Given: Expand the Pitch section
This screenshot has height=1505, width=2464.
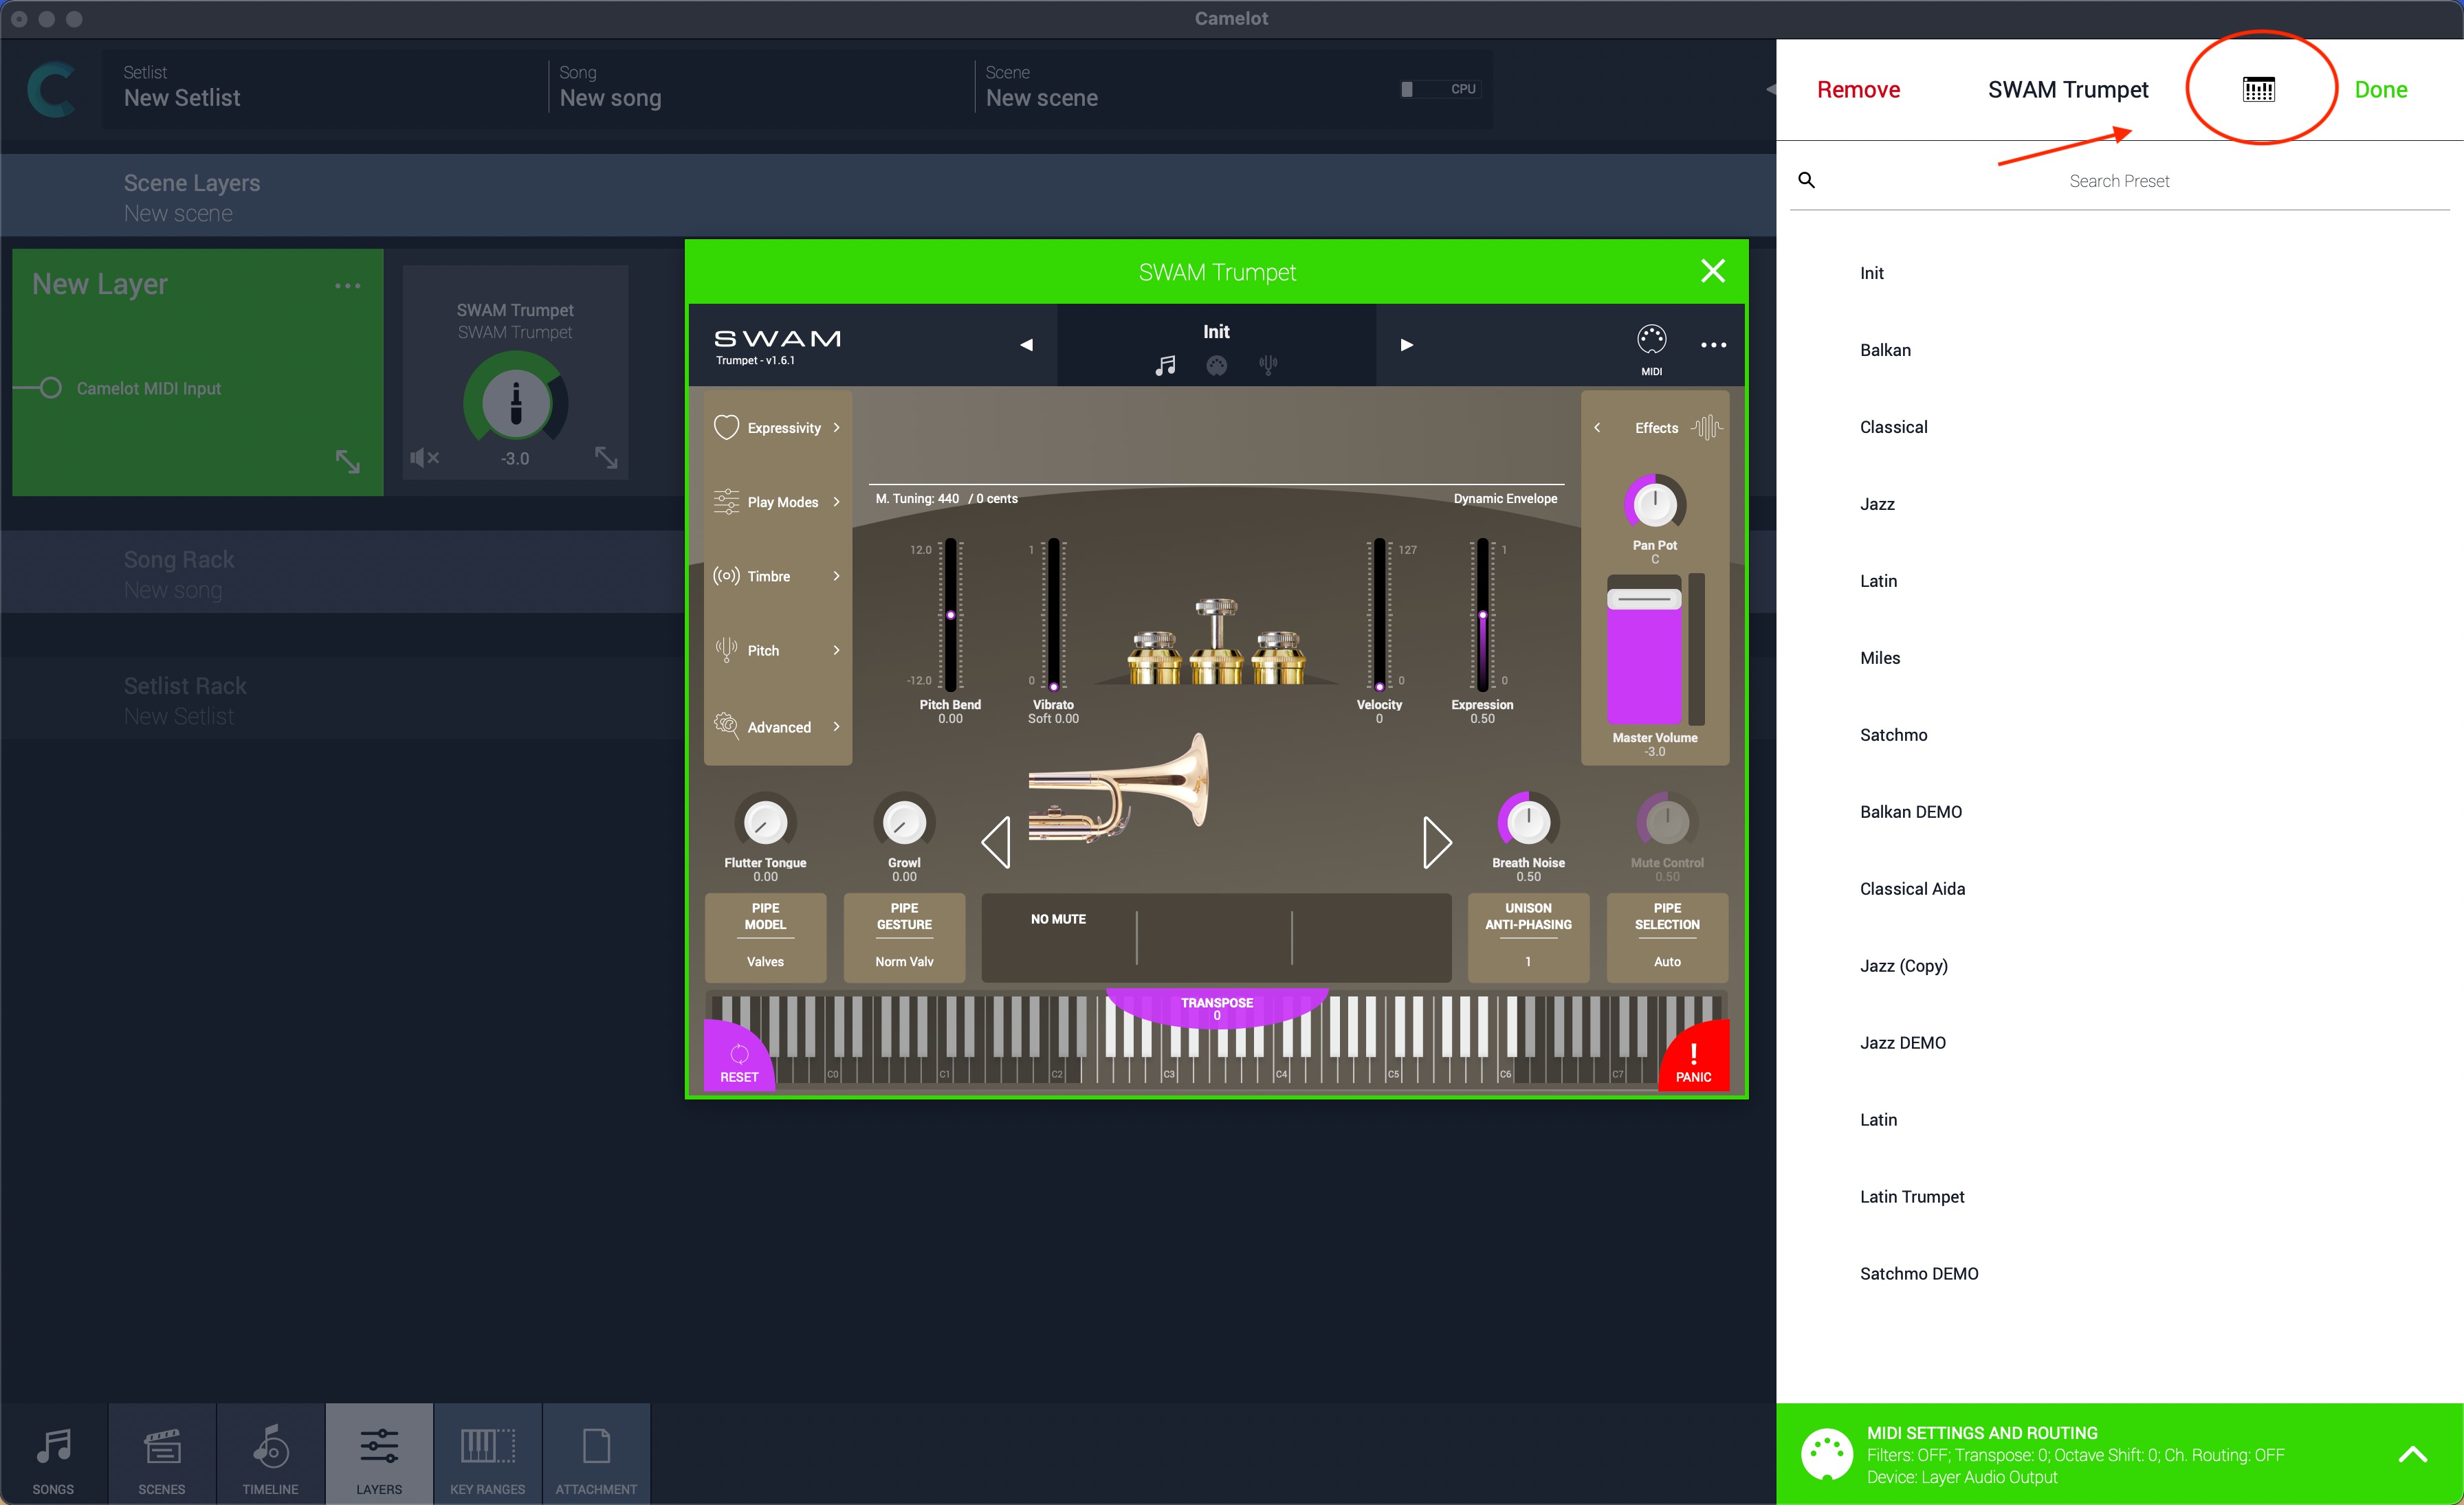Looking at the screenshot, I should (777, 649).
